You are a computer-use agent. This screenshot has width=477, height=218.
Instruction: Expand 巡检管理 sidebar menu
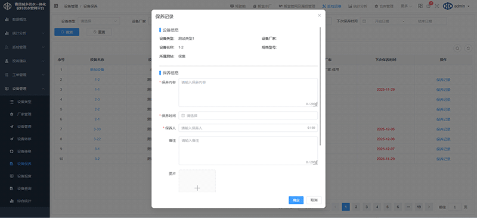[24, 47]
